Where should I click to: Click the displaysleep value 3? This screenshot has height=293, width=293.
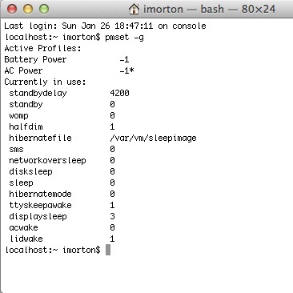pyautogui.click(x=112, y=216)
